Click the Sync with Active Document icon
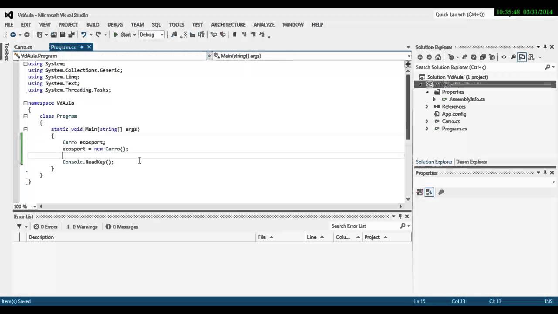This screenshot has height=314, width=558. [x=464, y=57]
